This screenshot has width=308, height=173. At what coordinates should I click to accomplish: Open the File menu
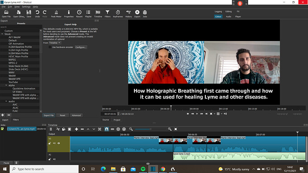[x=4, y=7]
